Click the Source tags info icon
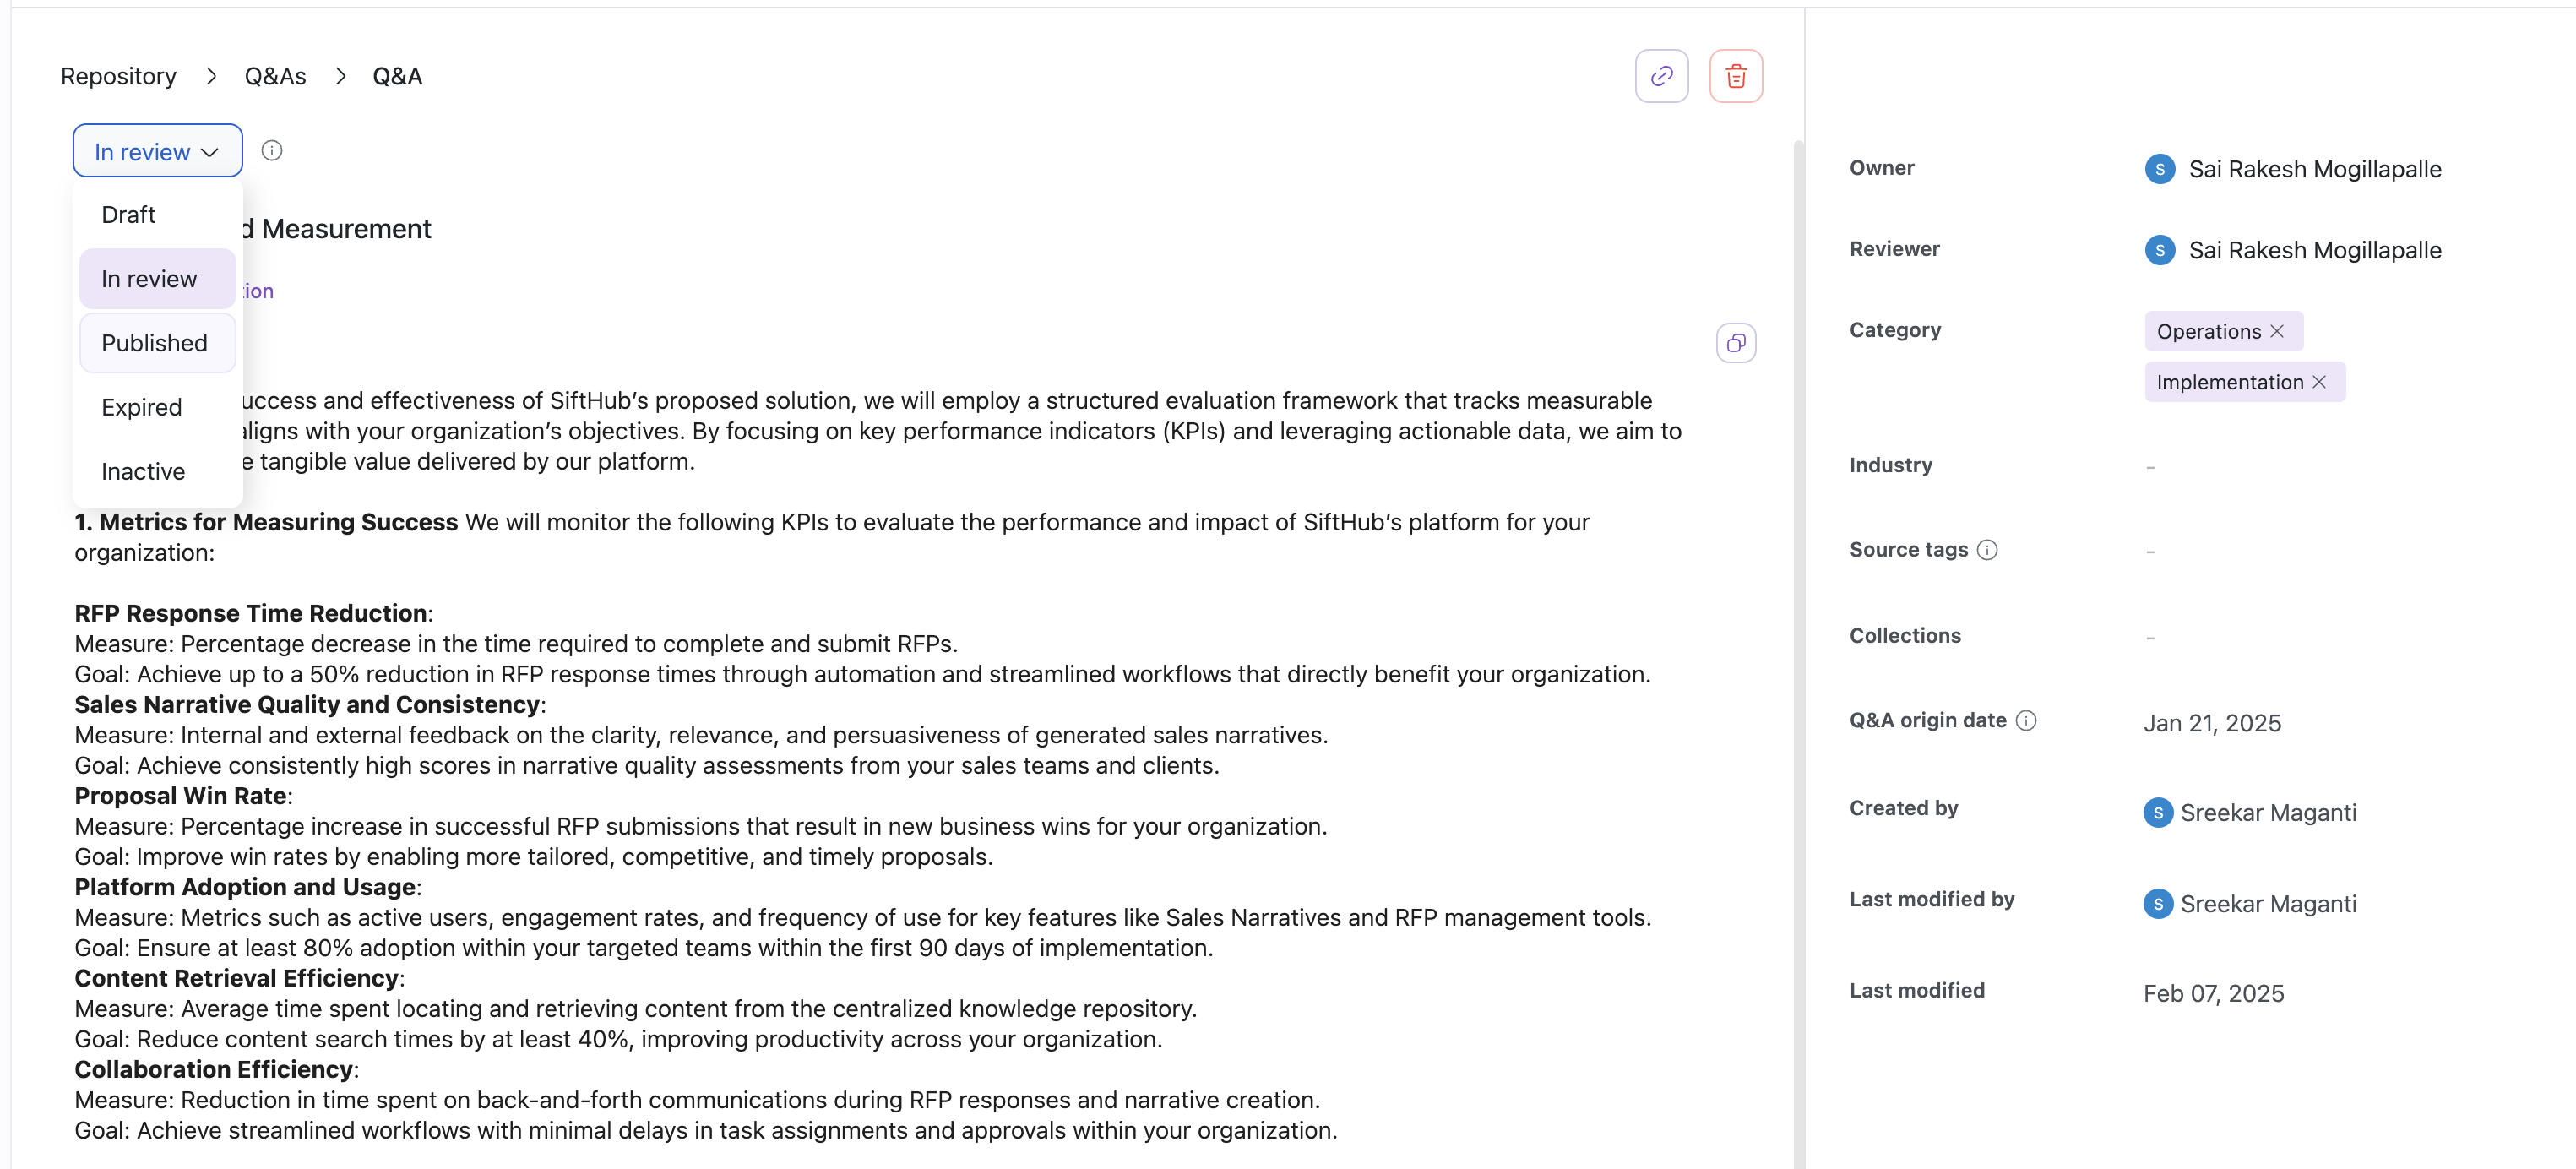 point(1987,550)
